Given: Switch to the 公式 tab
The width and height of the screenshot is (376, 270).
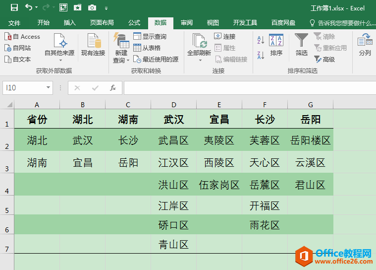Looking at the screenshot, I should point(134,22).
